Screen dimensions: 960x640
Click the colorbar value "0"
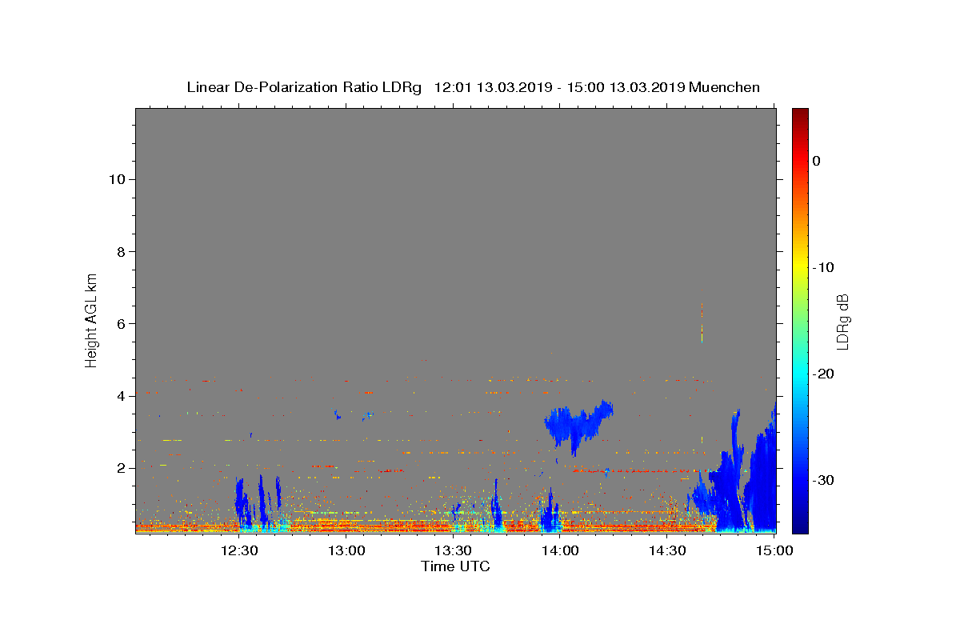[x=816, y=161]
